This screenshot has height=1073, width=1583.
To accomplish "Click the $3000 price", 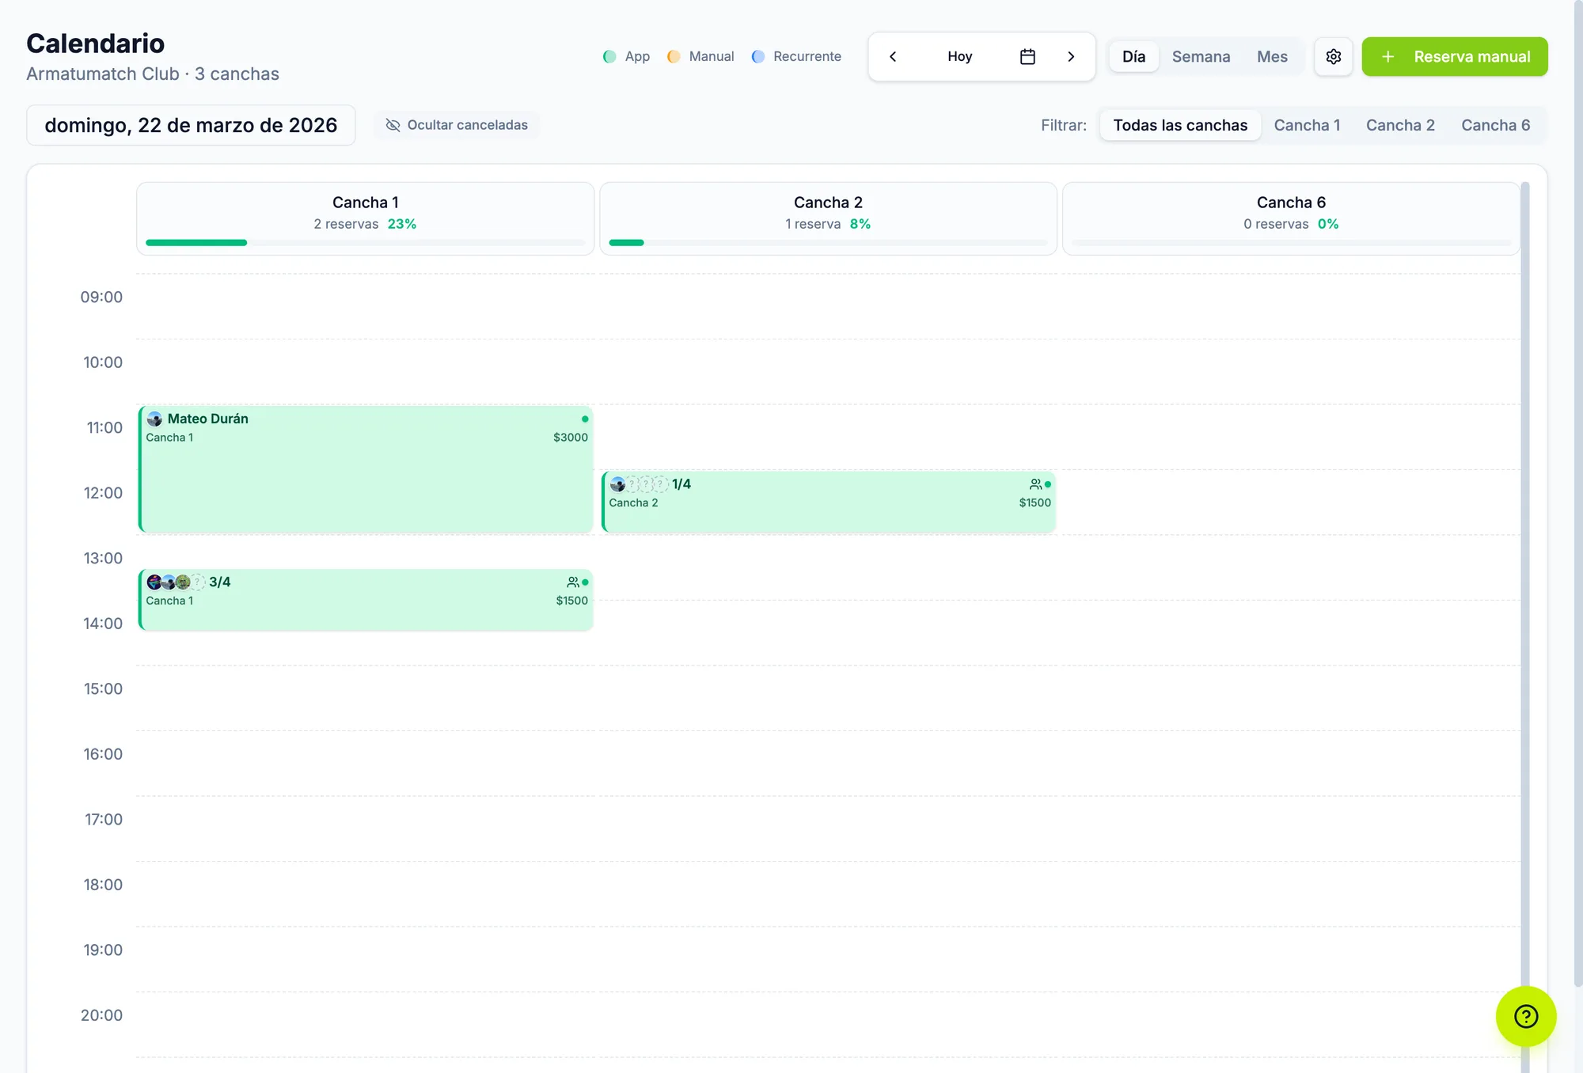I will point(571,438).
